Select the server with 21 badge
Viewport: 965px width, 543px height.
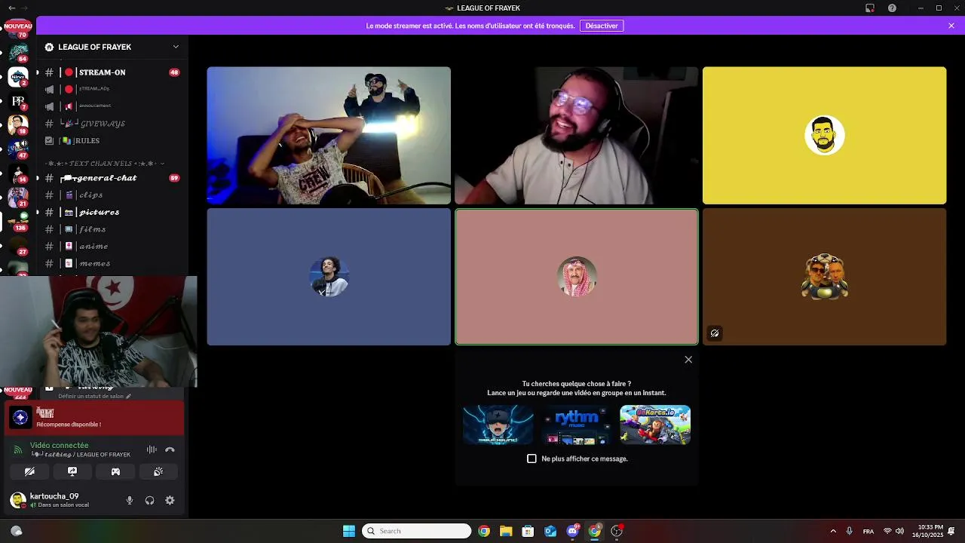pyautogui.click(x=18, y=198)
